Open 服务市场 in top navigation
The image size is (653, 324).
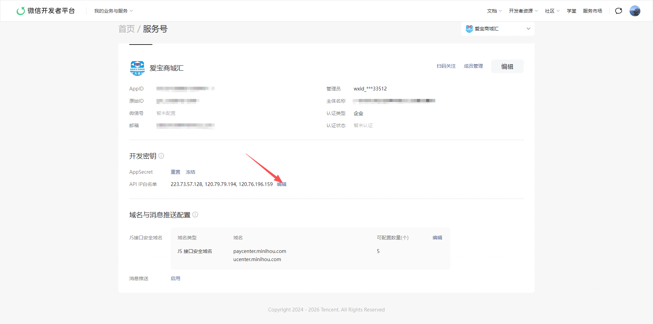[x=592, y=11]
